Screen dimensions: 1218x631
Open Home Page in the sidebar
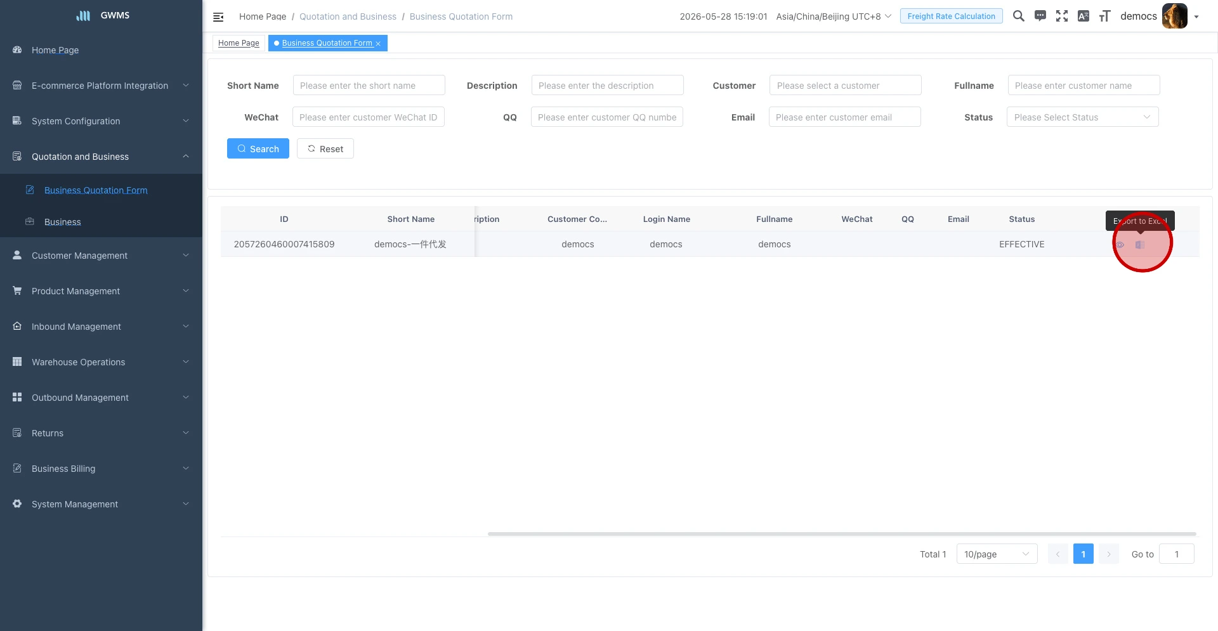click(101, 50)
